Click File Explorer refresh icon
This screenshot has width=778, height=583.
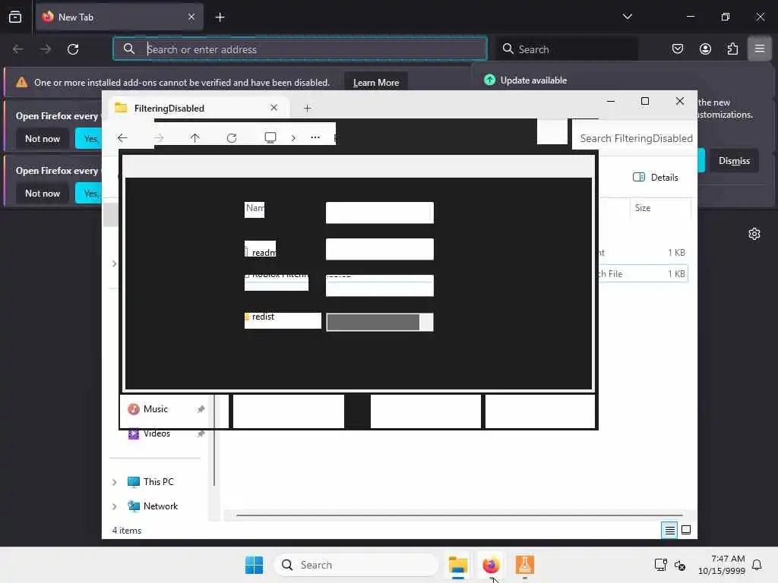pyautogui.click(x=231, y=138)
